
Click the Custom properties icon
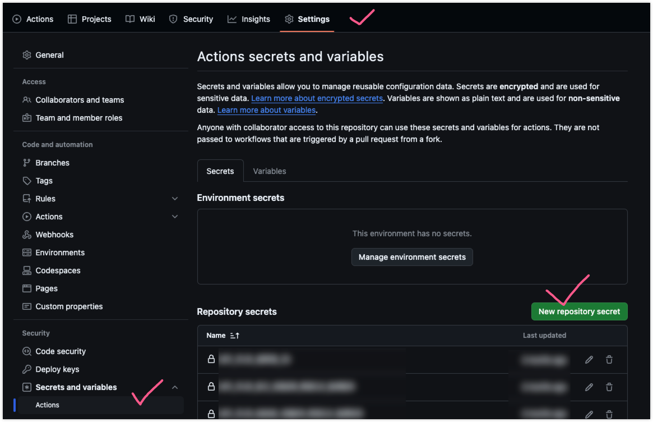(27, 306)
